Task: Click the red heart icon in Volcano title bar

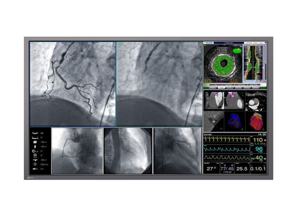Action: [265, 43]
